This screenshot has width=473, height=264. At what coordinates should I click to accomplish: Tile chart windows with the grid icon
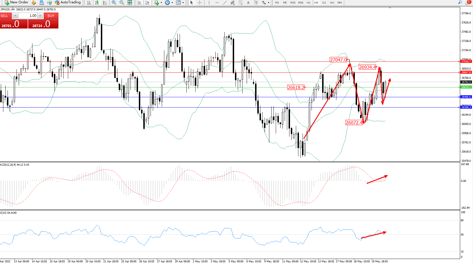(130, 3)
